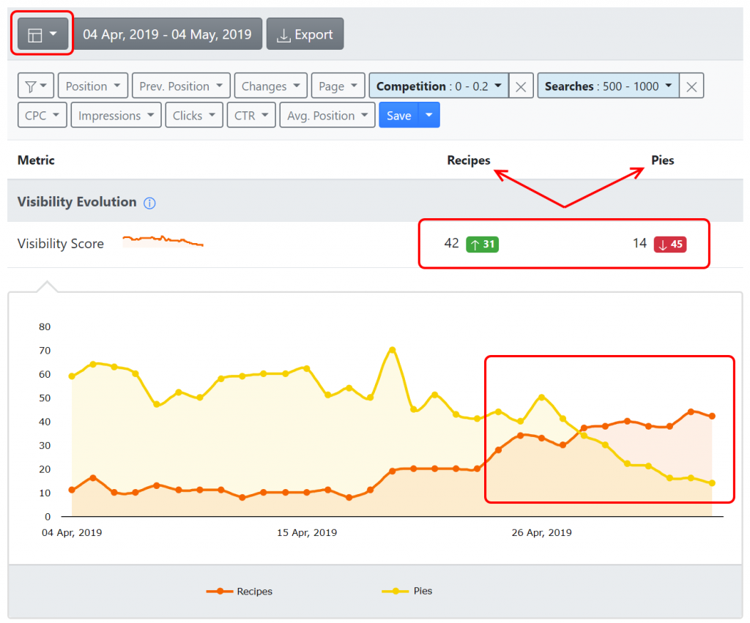Click the Pies score value 14
750x623 pixels.
point(639,243)
